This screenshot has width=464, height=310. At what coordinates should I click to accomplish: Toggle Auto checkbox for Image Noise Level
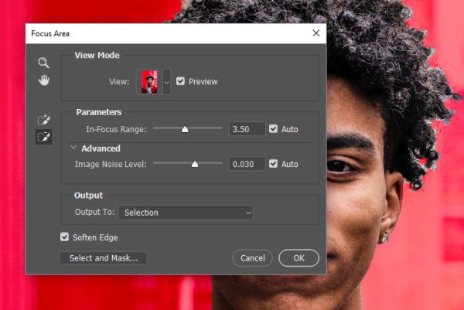273,164
